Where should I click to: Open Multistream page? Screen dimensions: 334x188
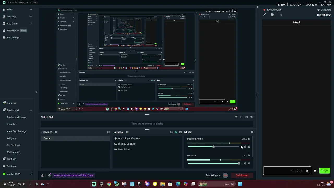click(13, 152)
